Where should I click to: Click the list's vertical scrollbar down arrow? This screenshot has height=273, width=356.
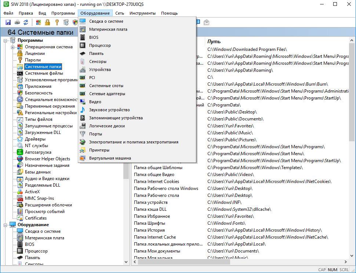tap(352, 256)
